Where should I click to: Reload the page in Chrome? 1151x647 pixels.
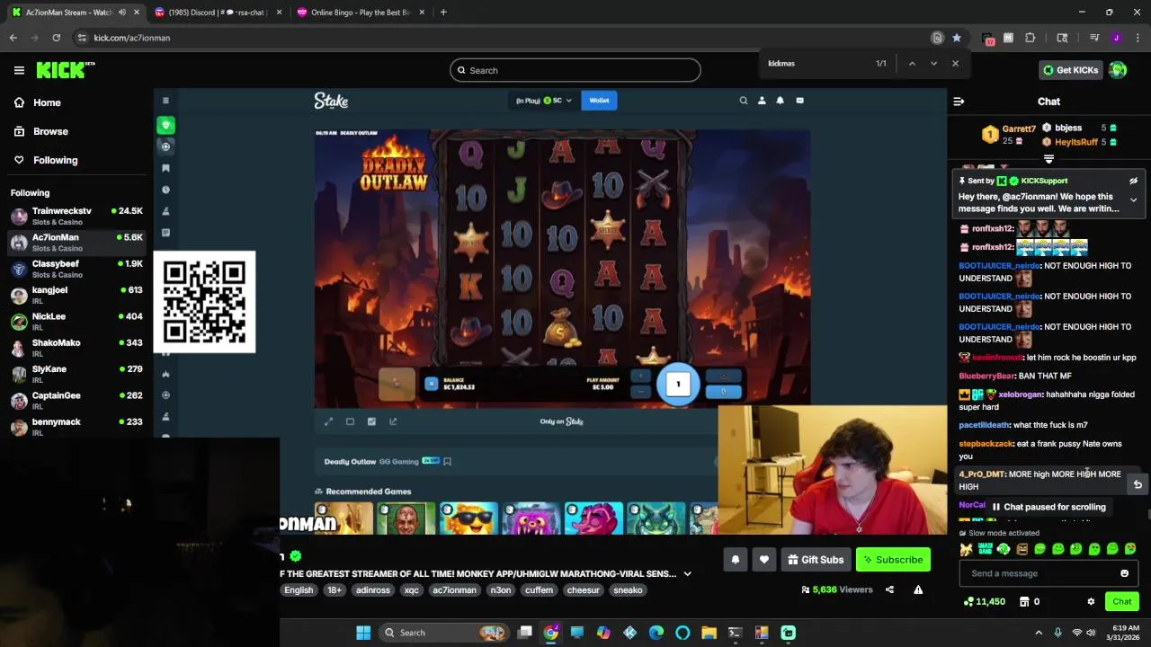click(x=56, y=38)
